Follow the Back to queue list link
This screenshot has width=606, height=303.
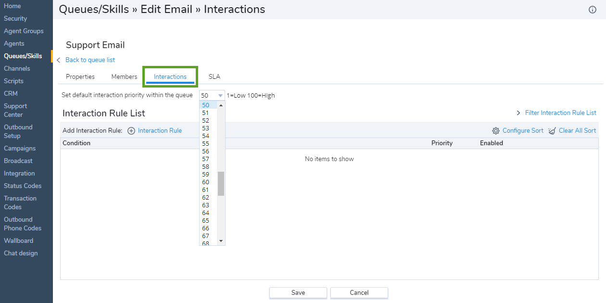90,60
